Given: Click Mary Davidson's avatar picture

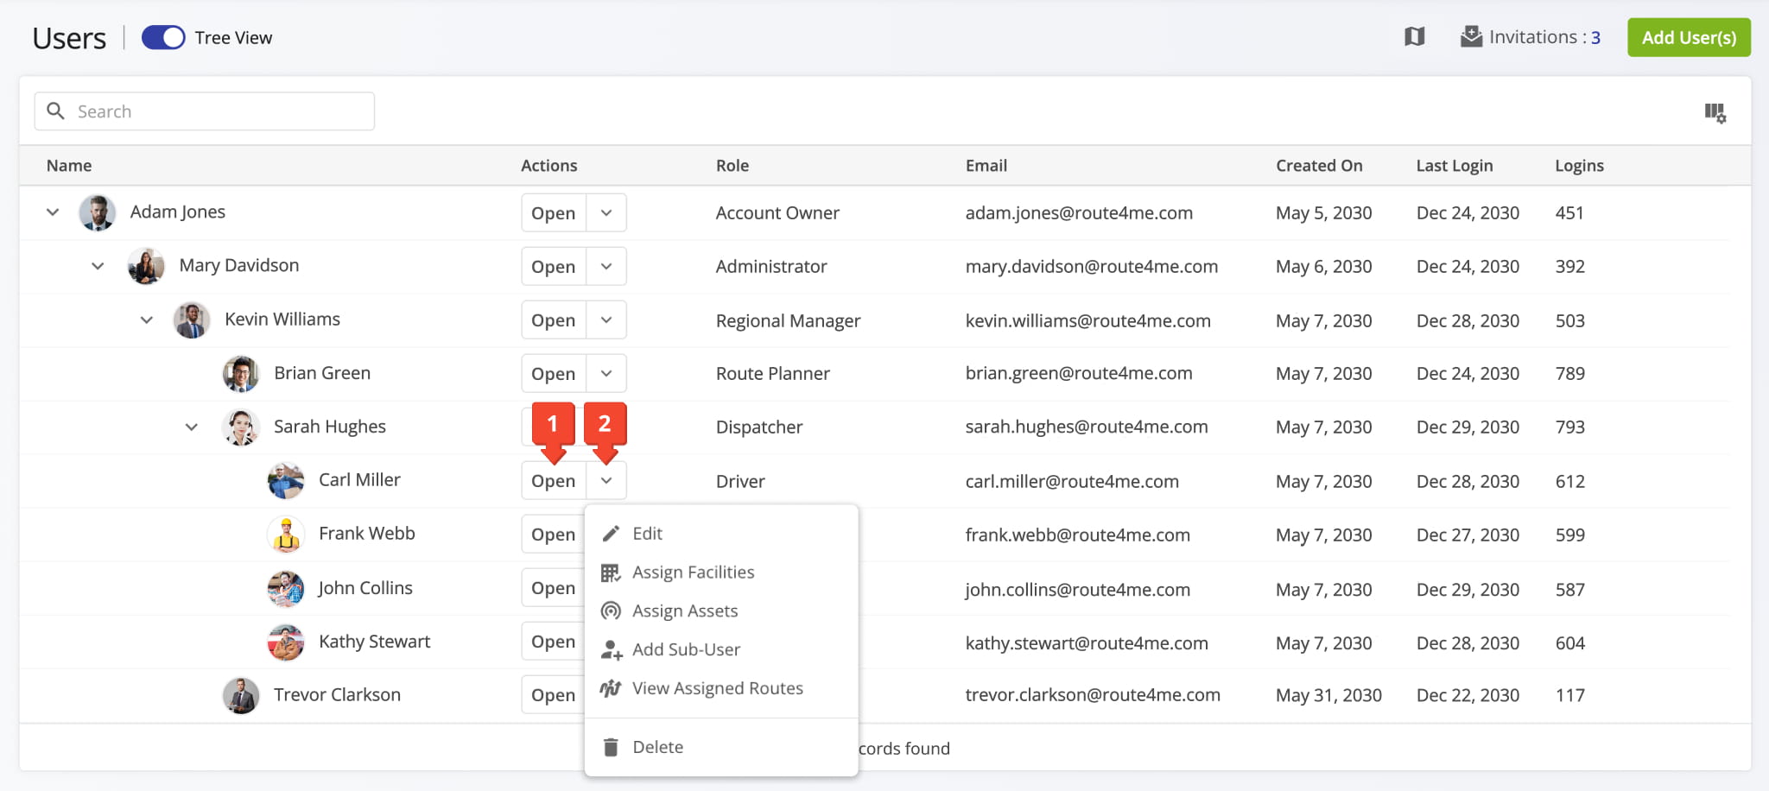Looking at the screenshot, I should (146, 266).
